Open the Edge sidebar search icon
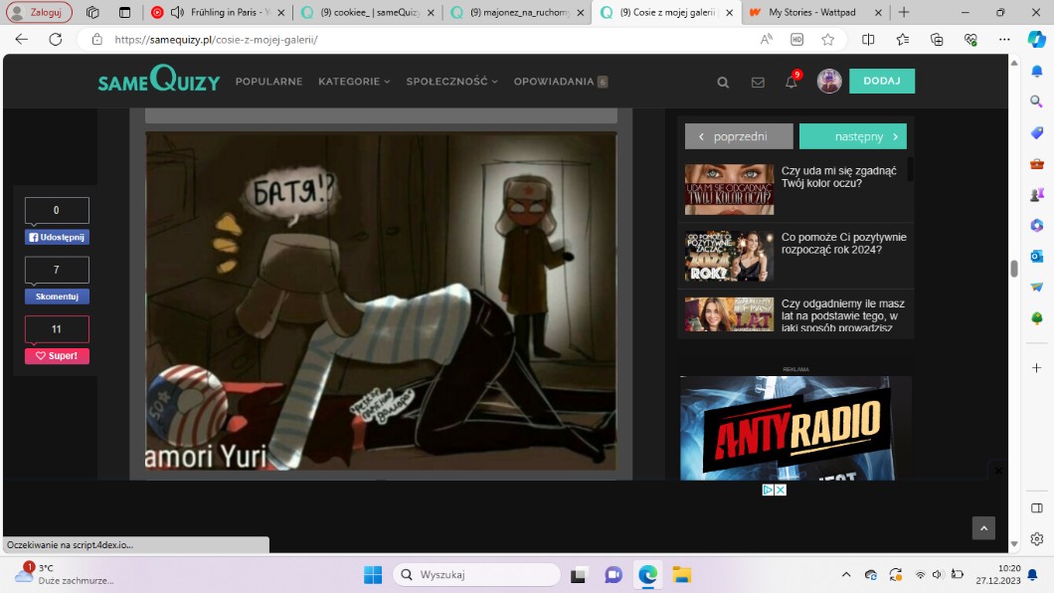Viewport: 1054px width, 593px height. coord(1036,101)
